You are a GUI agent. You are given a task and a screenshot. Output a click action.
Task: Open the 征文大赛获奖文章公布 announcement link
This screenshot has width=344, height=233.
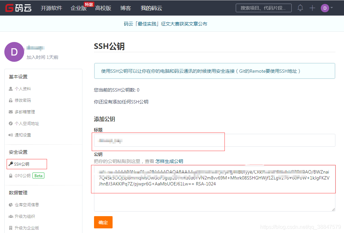[166, 24]
